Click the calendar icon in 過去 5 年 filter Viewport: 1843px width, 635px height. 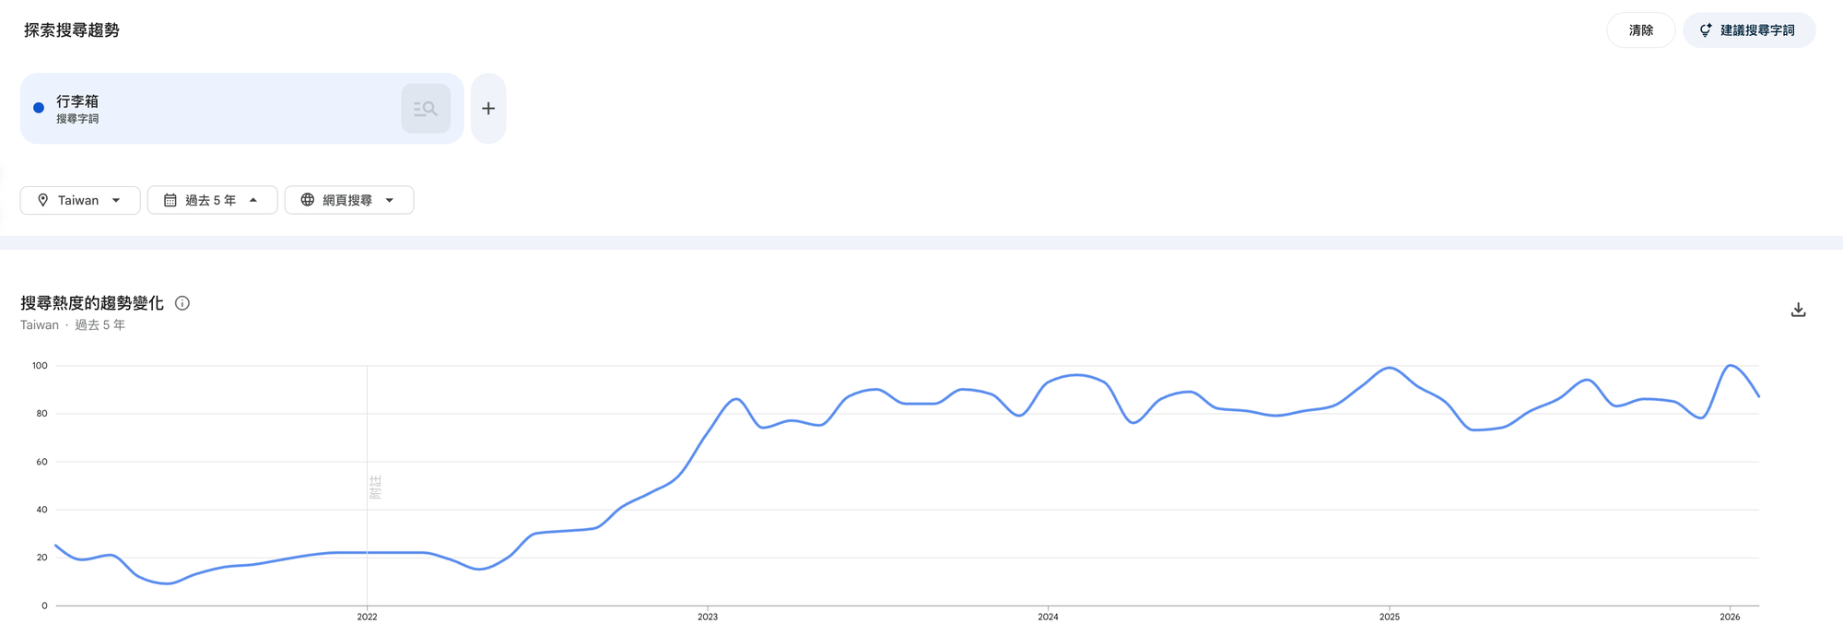tap(170, 200)
